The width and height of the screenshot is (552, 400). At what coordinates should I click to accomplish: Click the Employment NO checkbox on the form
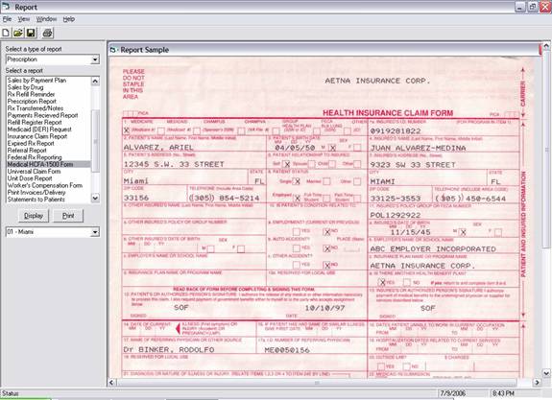(326, 231)
